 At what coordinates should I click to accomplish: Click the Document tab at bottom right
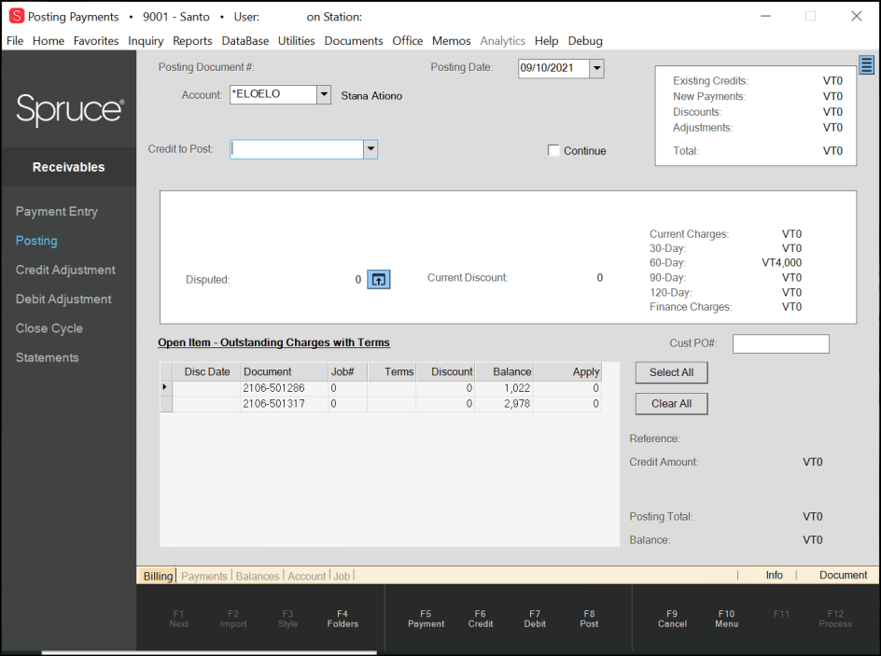pyautogui.click(x=843, y=575)
